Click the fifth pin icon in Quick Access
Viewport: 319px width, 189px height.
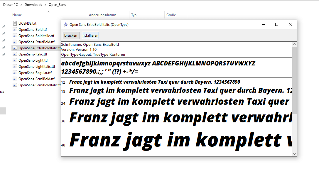(4, 55)
